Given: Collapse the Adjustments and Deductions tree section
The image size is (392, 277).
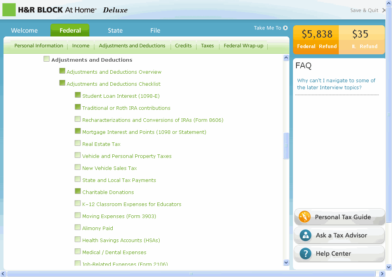Looking at the screenshot, I should coord(47,59).
